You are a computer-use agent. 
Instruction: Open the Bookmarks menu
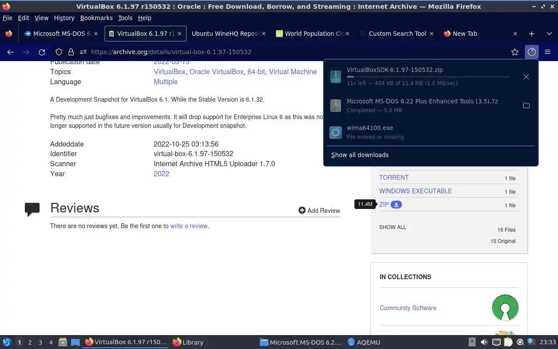point(96,18)
